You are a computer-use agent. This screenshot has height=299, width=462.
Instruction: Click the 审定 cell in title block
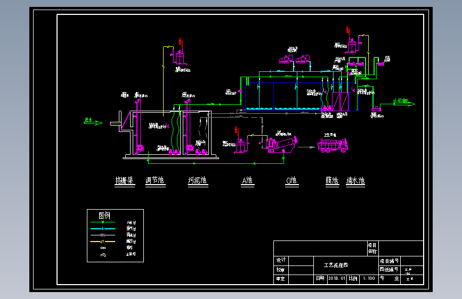(x=281, y=279)
